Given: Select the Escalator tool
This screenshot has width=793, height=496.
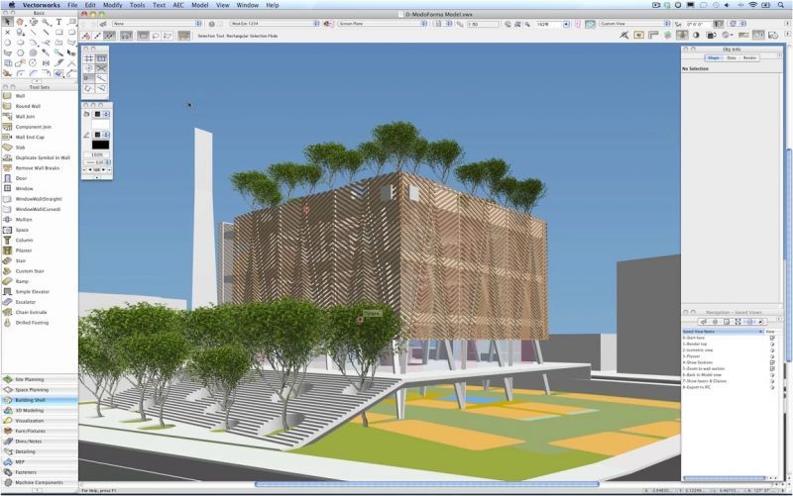Looking at the screenshot, I should click(25, 302).
